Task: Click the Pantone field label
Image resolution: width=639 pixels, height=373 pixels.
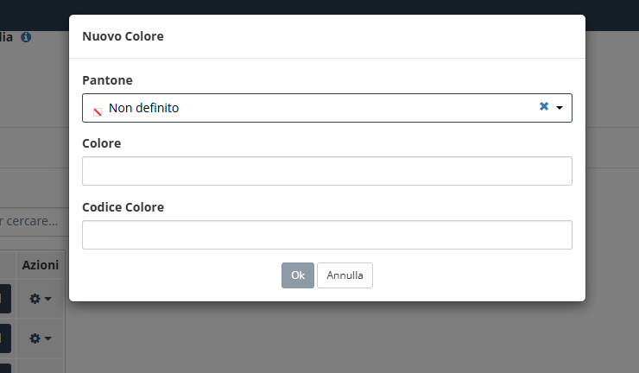Action: (x=107, y=80)
